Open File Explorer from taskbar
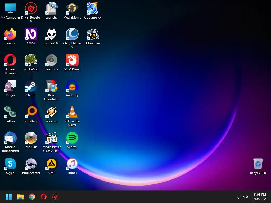The width and height of the screenshot is (271, 203). click(x=20, y=197)
